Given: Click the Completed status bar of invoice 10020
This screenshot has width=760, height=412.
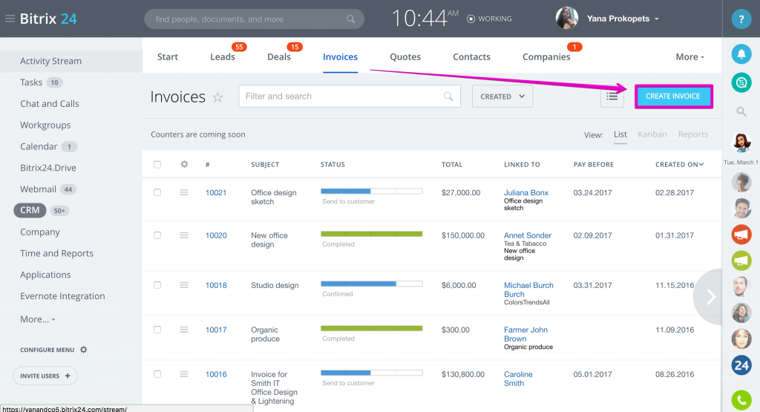Looking at the screenshot, I should 372,234.
